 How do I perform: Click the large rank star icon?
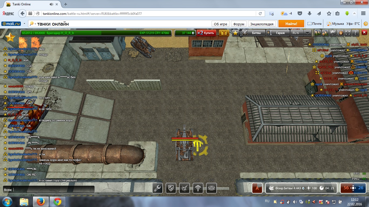point(10,37)
